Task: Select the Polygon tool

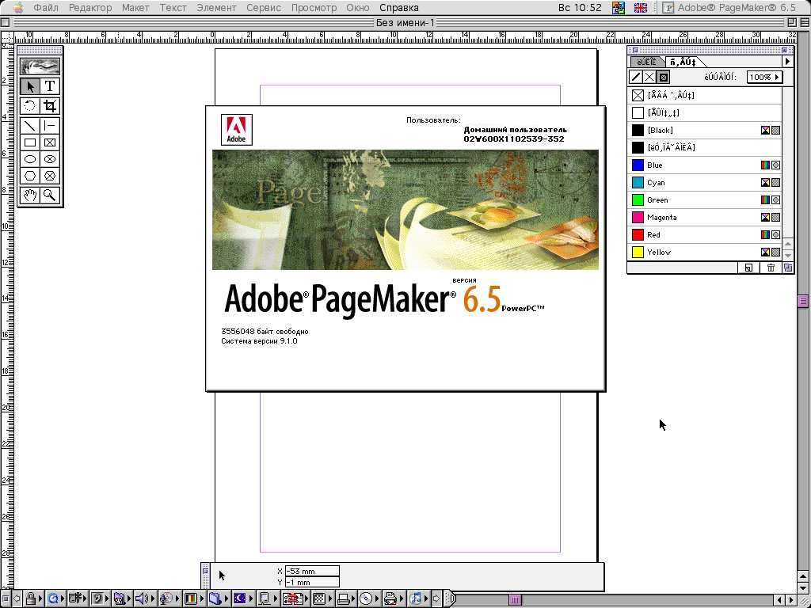Action: [30, 175]
